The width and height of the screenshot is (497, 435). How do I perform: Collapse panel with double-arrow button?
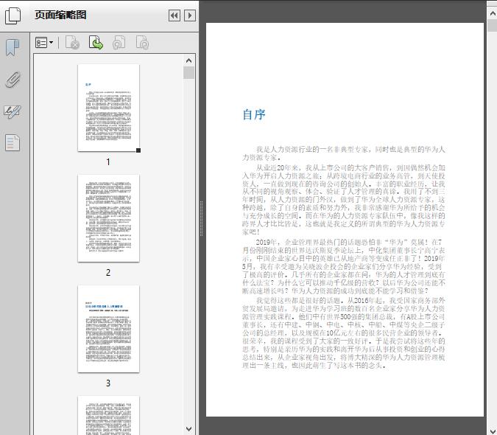pos(175,15)
